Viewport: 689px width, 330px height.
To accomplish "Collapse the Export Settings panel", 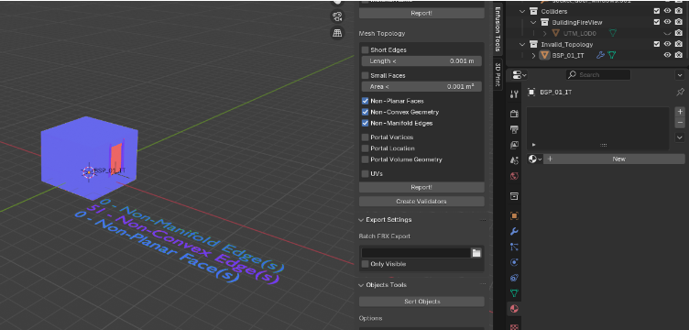I will [x=361, y=220].
